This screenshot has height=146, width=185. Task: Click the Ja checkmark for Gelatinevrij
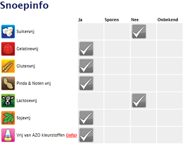pos(86,49)
